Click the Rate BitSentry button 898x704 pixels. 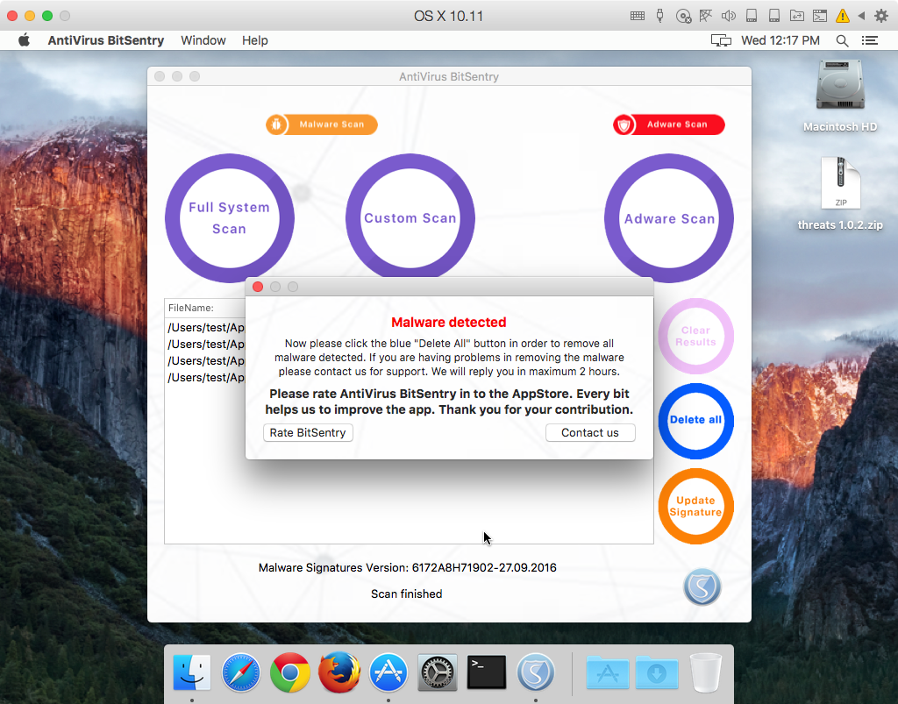coord(308,432)
